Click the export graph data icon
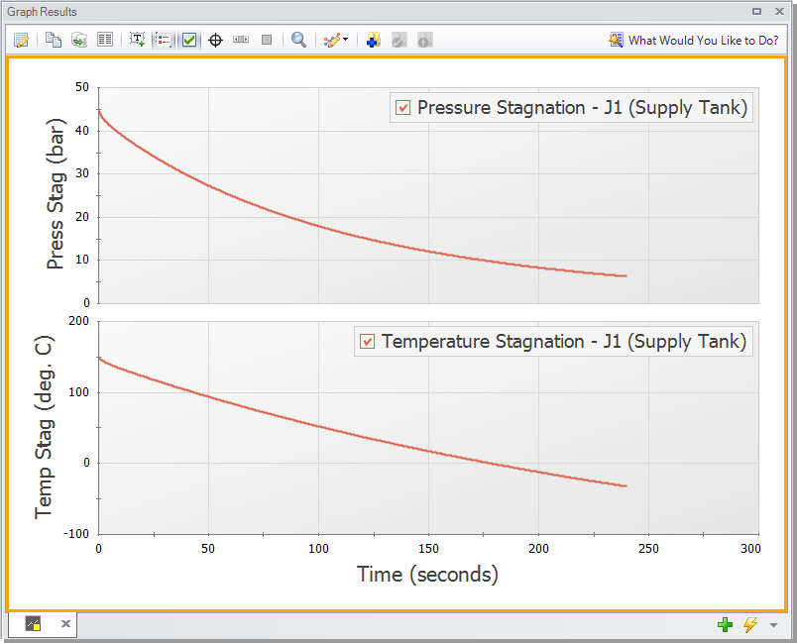 (78, 41)
